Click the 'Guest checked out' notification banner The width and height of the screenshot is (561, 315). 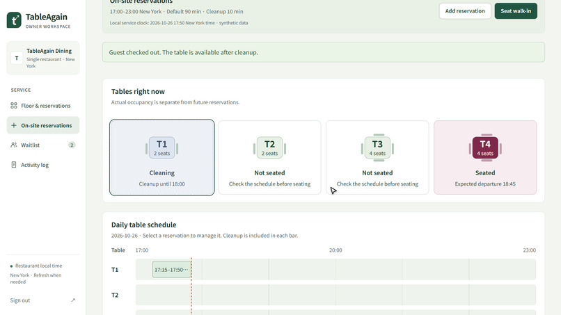[x=324, y=52]
